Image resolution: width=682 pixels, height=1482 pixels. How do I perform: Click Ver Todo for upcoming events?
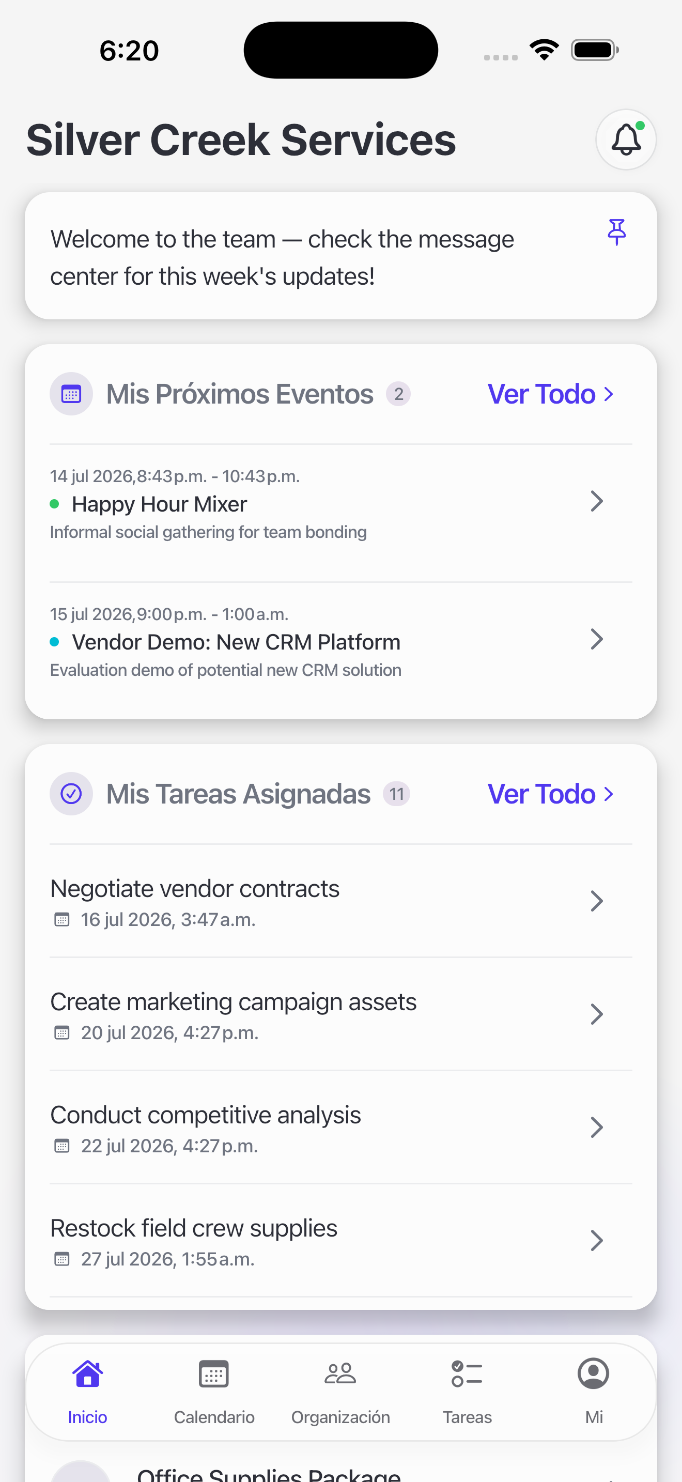551,394
